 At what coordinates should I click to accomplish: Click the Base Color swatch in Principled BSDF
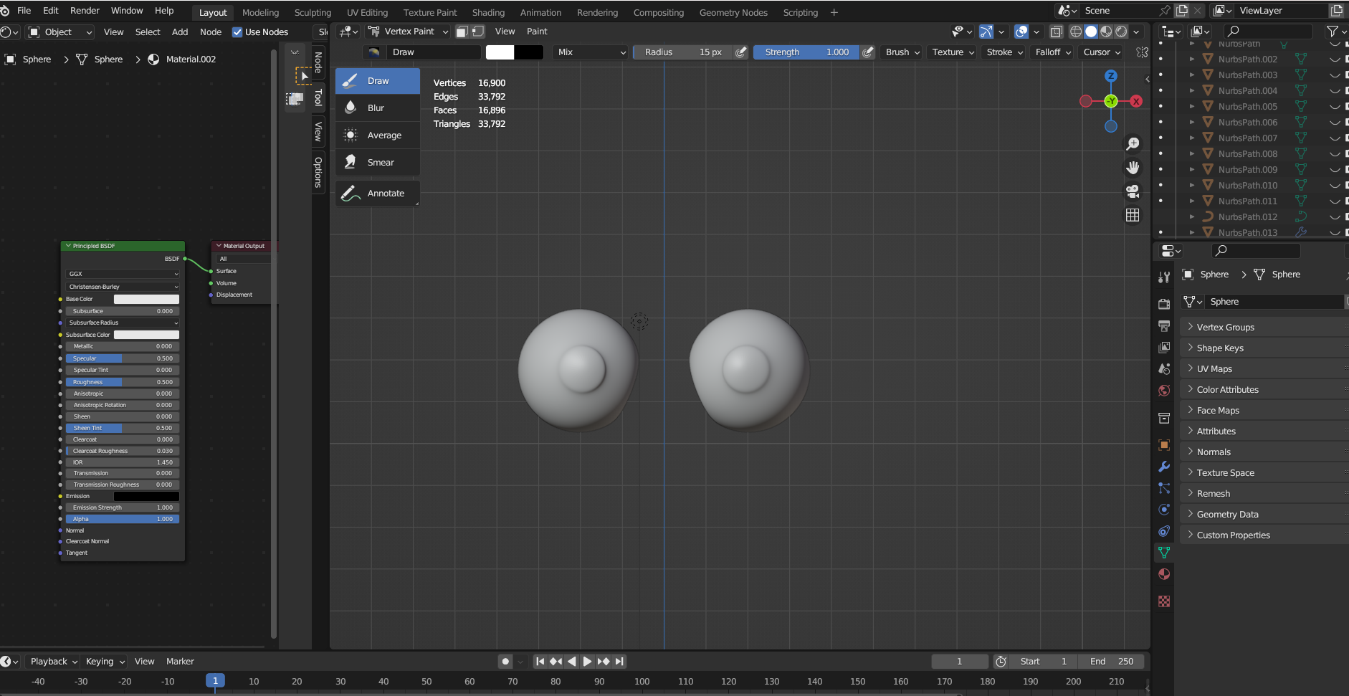coord(146,300)
